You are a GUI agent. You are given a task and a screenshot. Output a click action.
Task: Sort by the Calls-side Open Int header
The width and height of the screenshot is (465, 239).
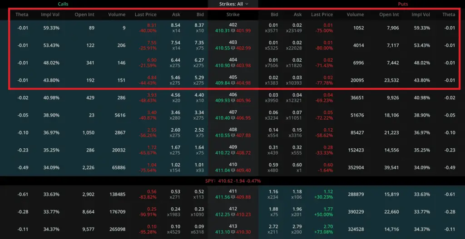coord(84,15)
